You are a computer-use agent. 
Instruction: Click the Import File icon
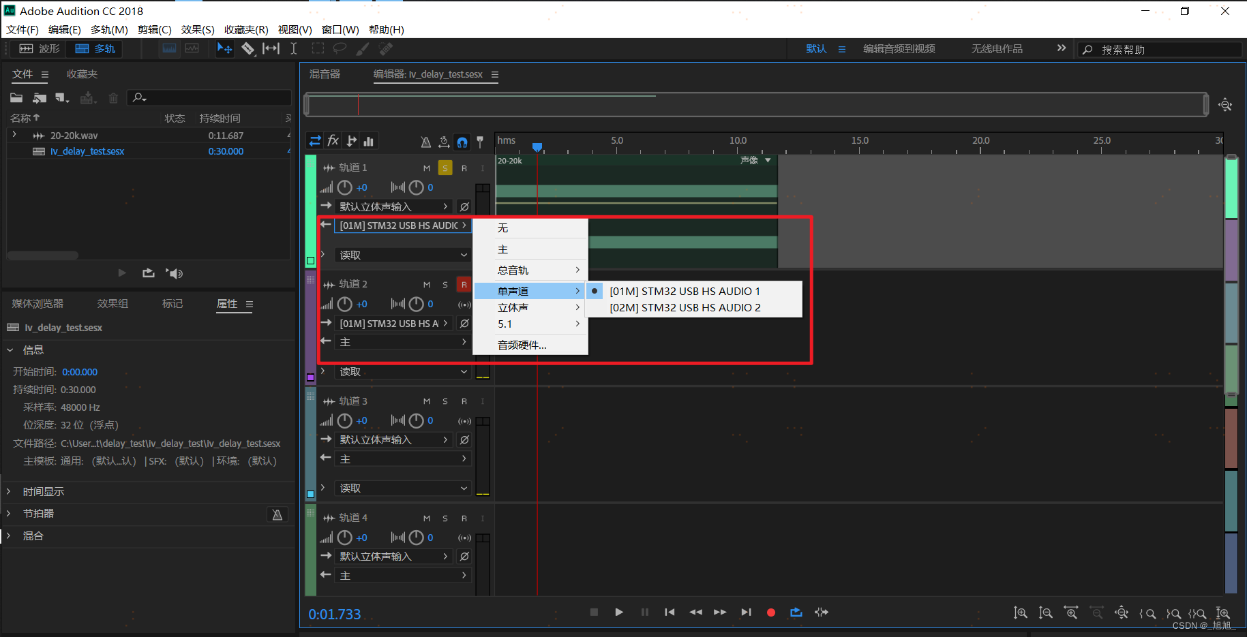click(x=40, y=98)
